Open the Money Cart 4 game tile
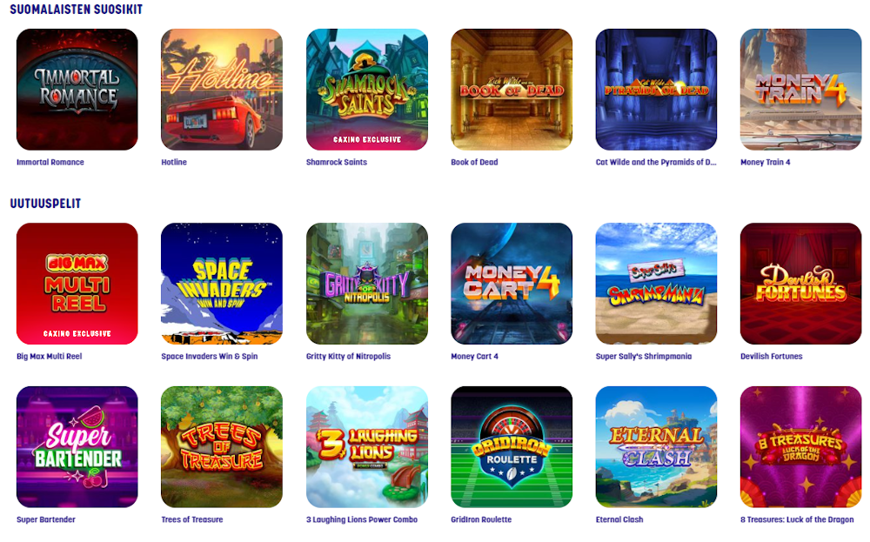Screen dimensions: 870x542 [512, 284]
